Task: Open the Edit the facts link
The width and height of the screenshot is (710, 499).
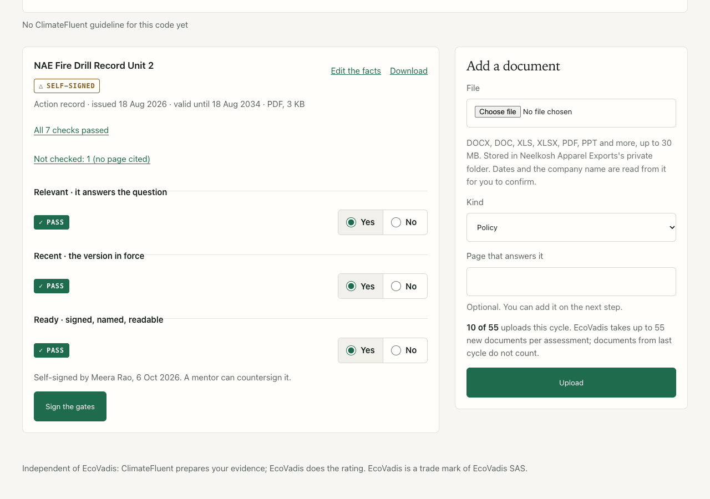Action: click(356, 71)
